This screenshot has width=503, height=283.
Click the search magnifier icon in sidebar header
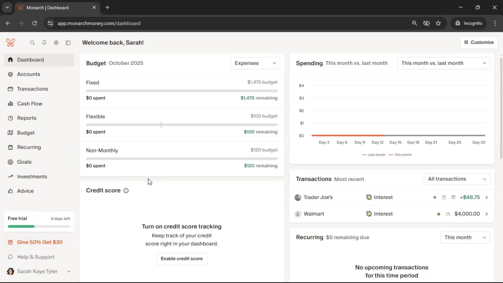pyautogui.click(x=32, y=43)
